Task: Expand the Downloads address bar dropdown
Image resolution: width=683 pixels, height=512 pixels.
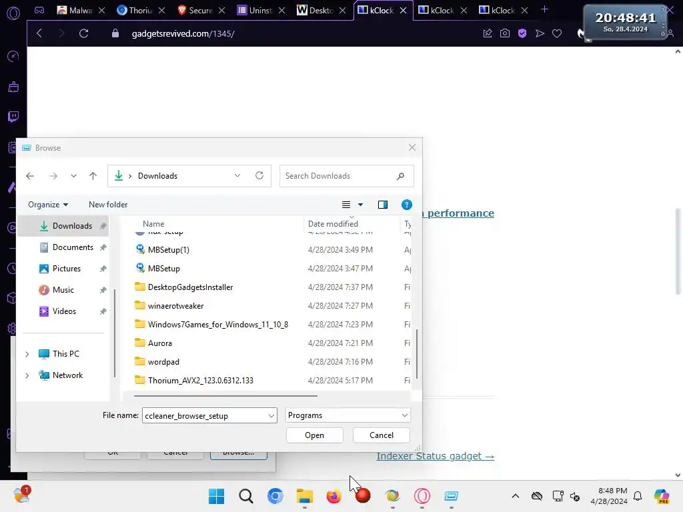Action: pos(237,175)
